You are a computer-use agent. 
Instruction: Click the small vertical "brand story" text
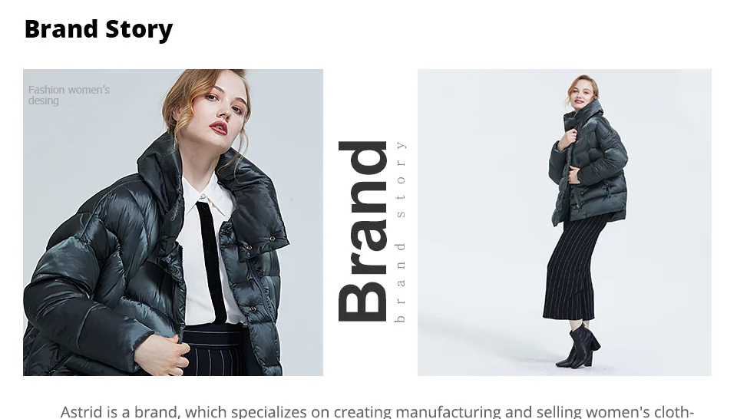pos(400,232)
